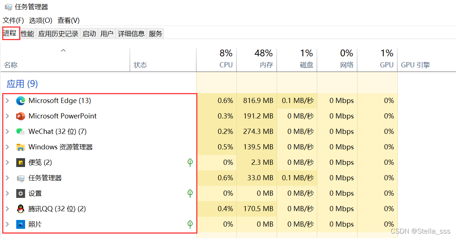456x238 pixels.
Task: Click the 照片 photos app icon
Action: click(x=21, y=224)
